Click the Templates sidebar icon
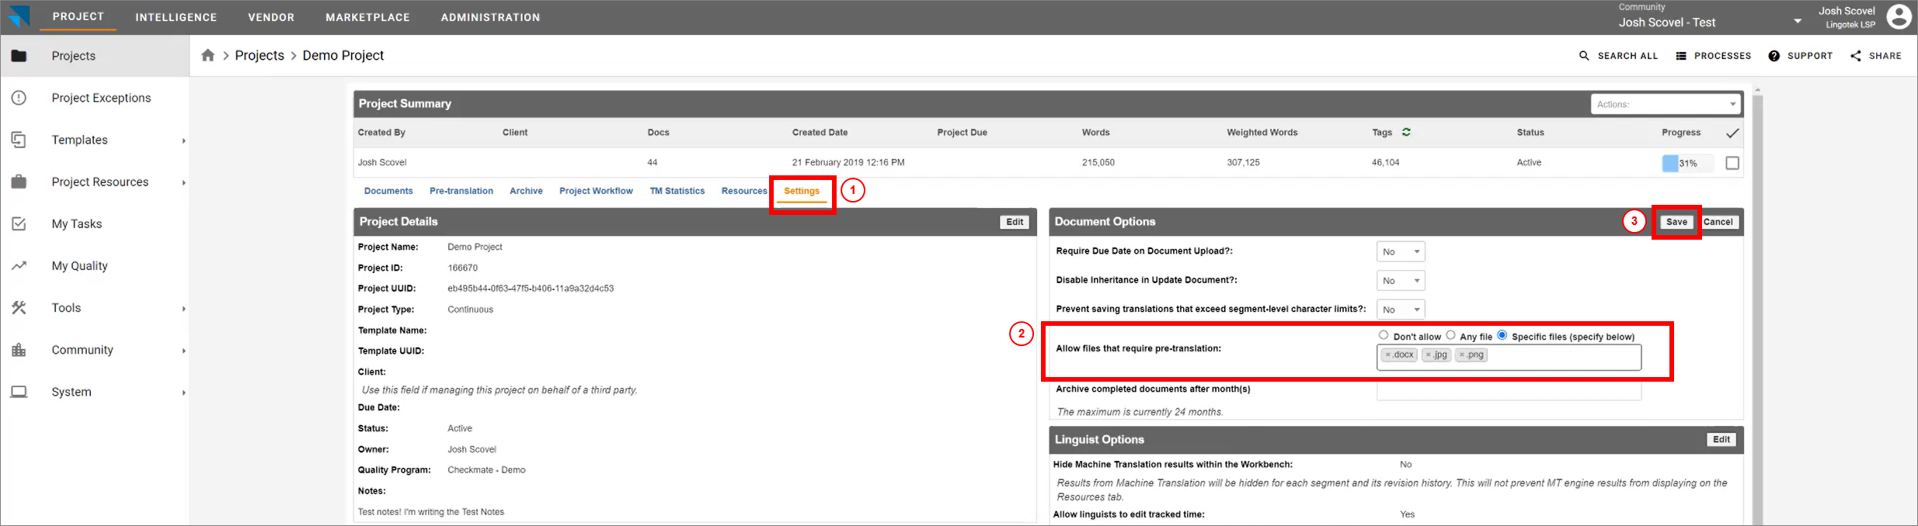The image size is (1918, 526). click(19, 140)
